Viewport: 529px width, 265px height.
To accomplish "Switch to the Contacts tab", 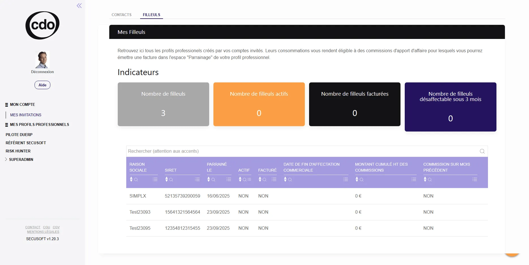I will pyautogui.click(x=121, y=15).
